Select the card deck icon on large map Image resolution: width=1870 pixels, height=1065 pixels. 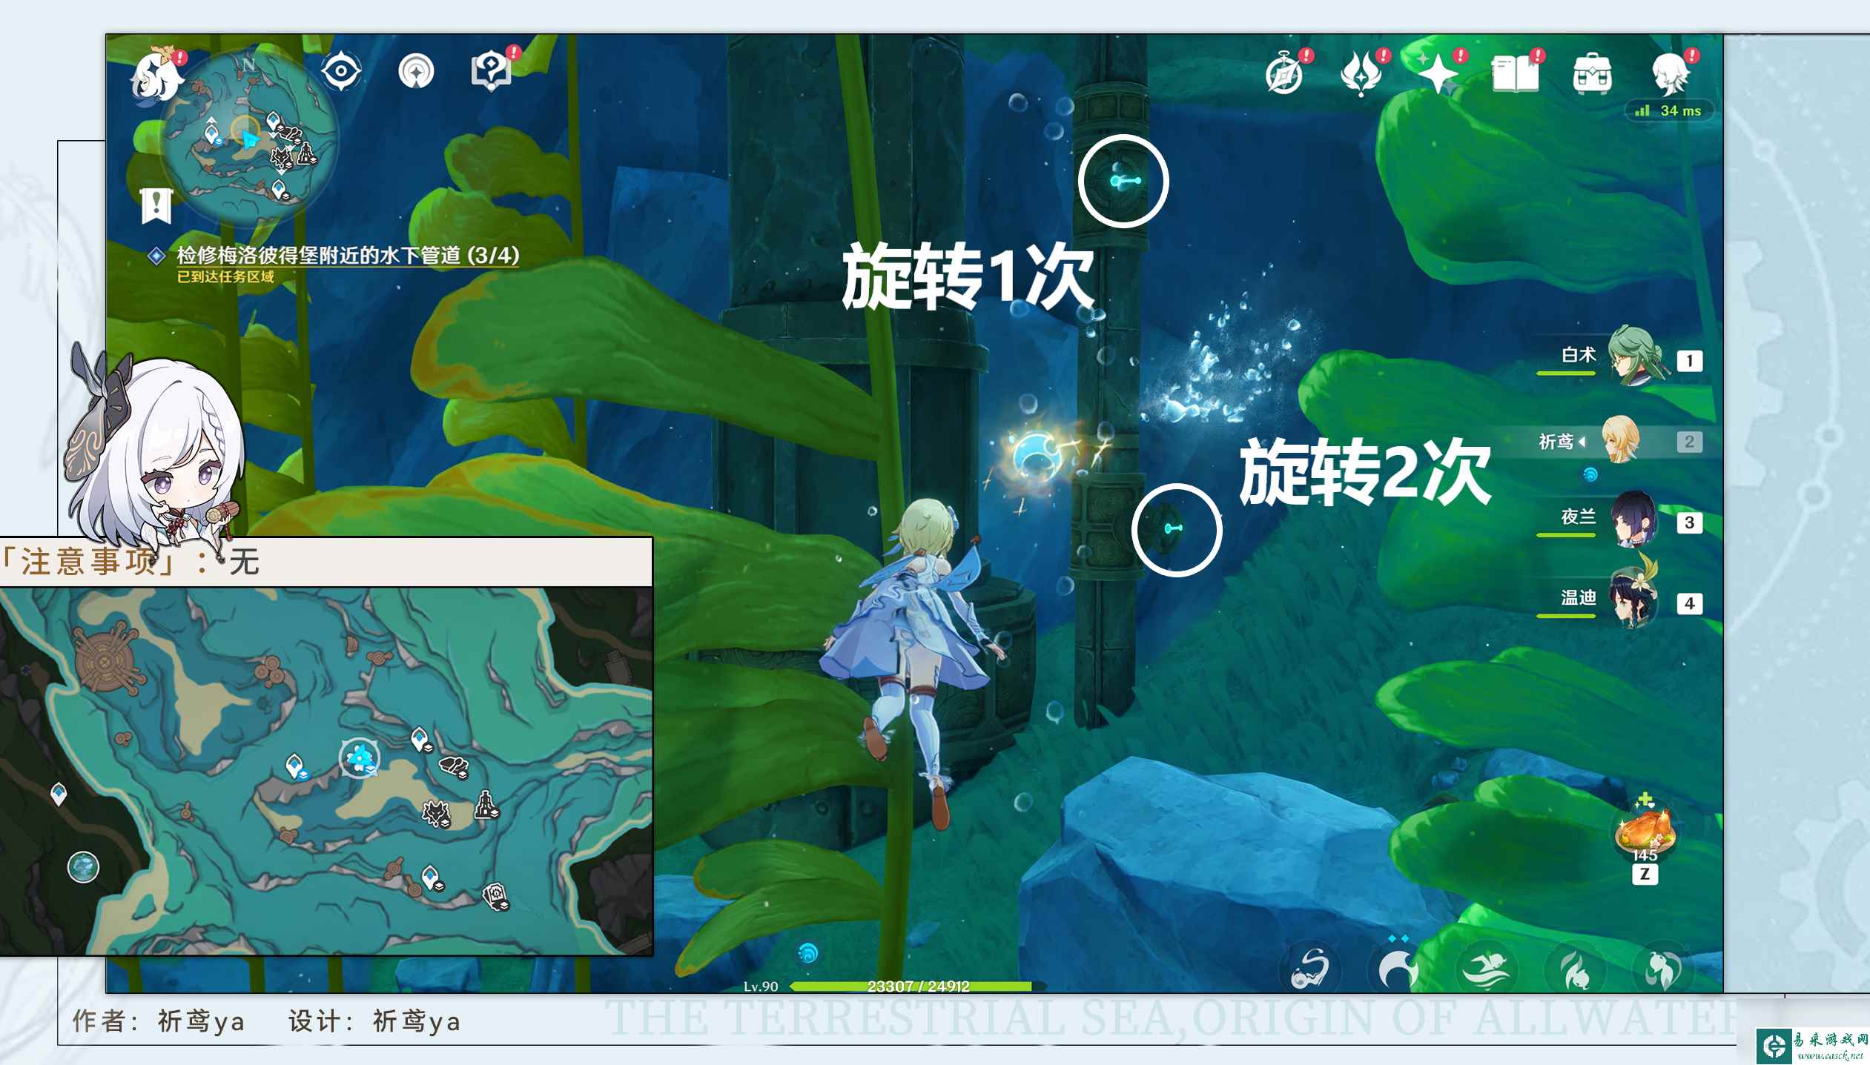click(496, 897)
